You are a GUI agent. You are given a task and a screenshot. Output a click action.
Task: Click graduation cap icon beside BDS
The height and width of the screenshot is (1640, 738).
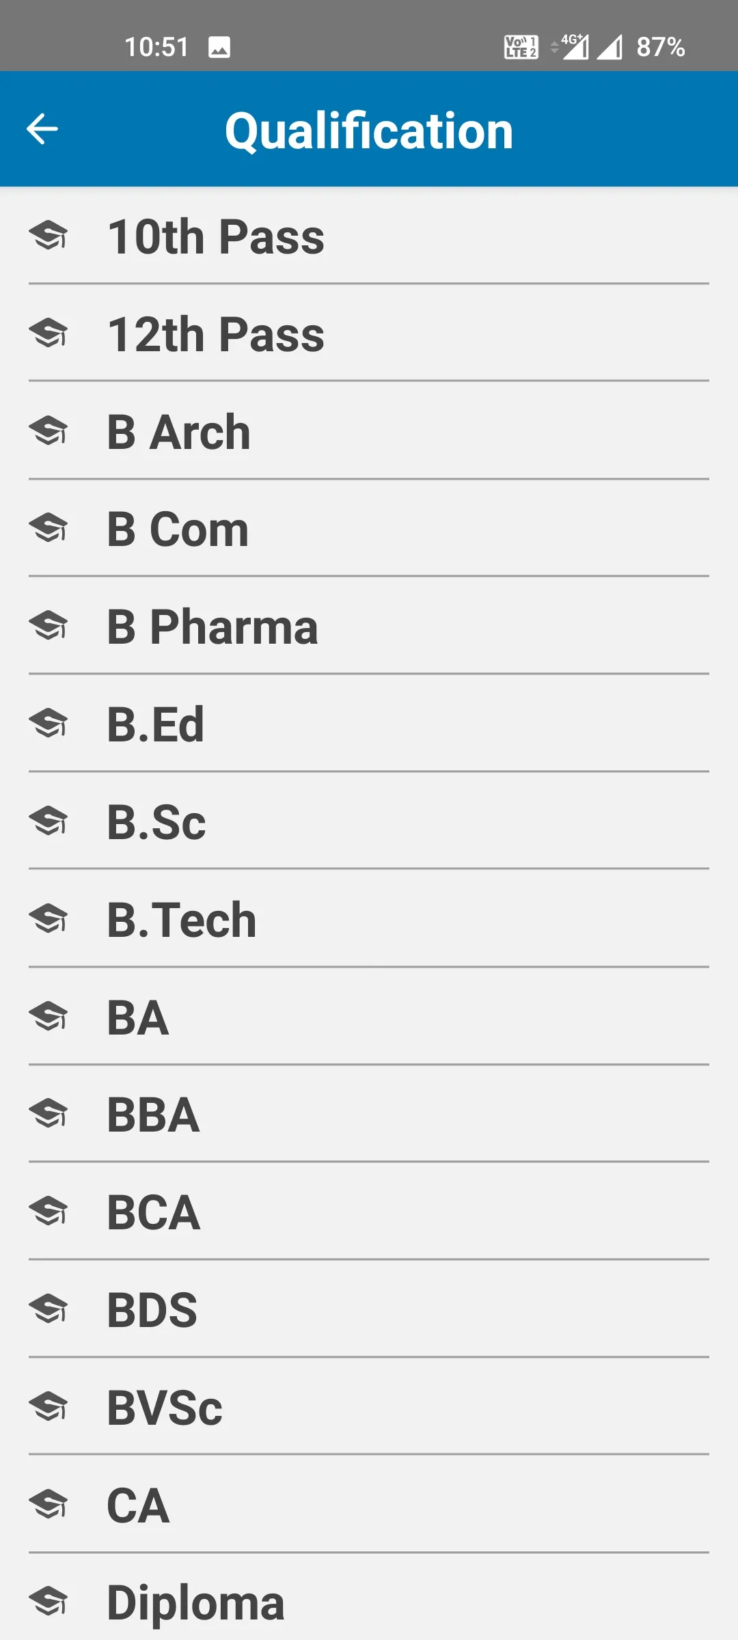click(x=49, y=1309)
